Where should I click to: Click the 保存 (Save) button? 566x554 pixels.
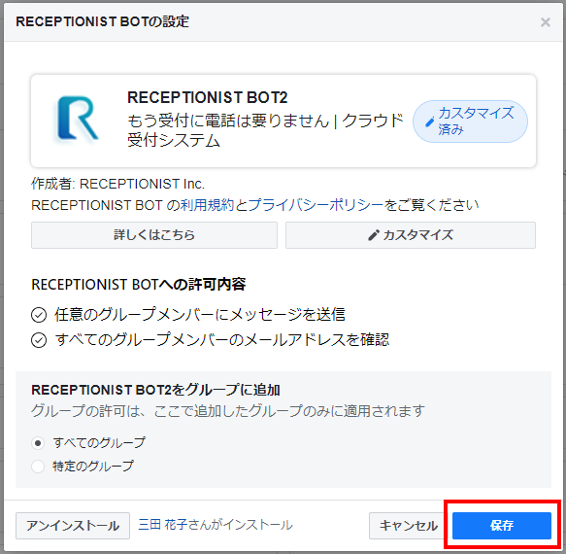(x=502, y=525)
